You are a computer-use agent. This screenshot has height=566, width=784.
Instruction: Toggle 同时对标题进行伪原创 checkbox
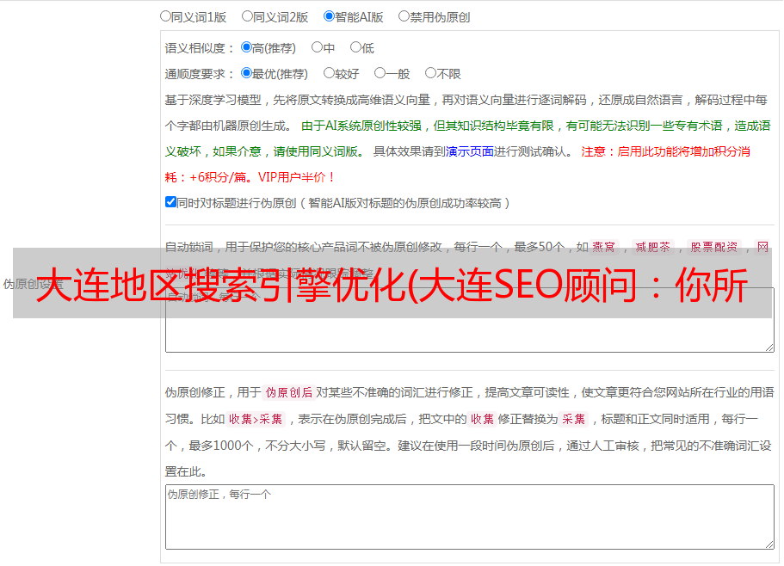click(170, 202)
